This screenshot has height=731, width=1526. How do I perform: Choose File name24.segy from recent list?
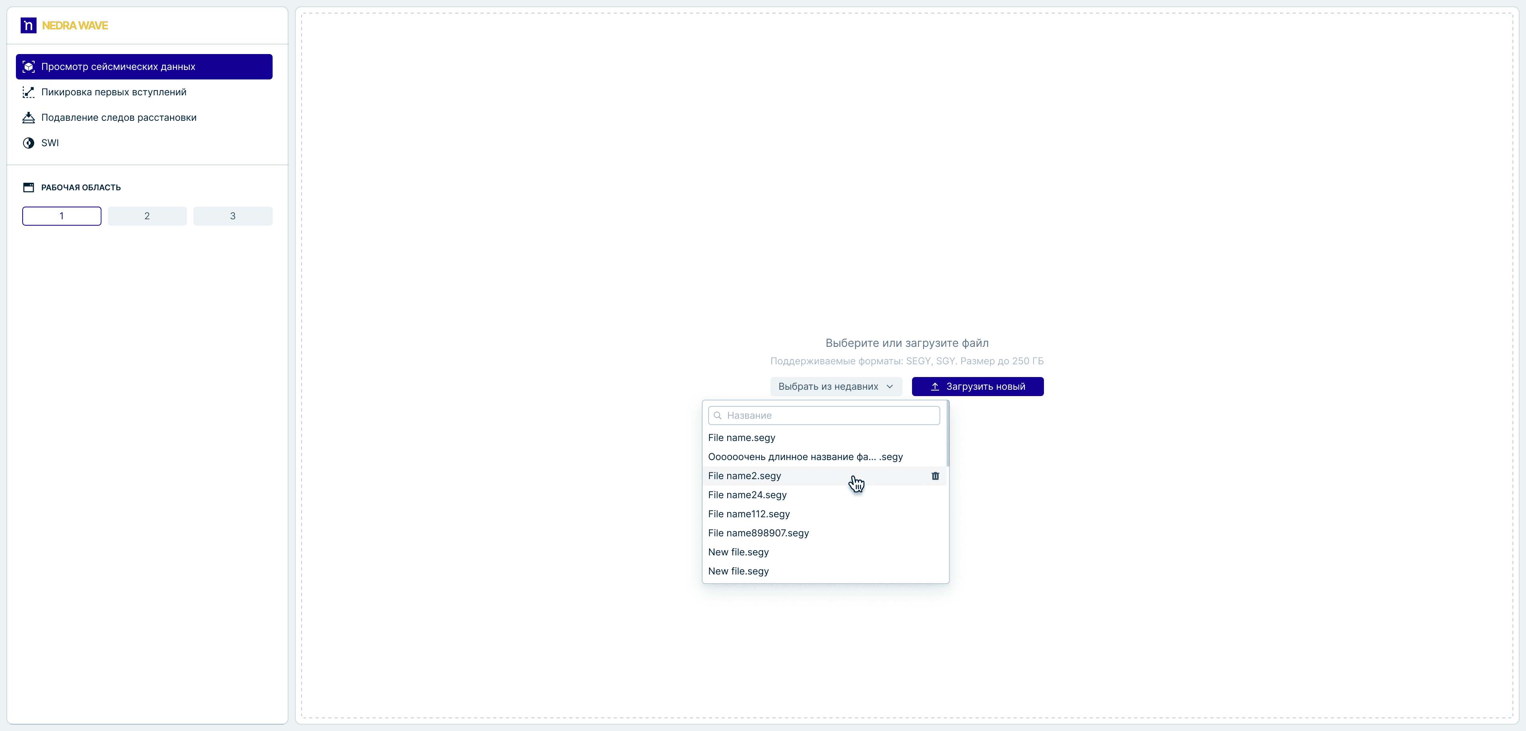(747, 495)
